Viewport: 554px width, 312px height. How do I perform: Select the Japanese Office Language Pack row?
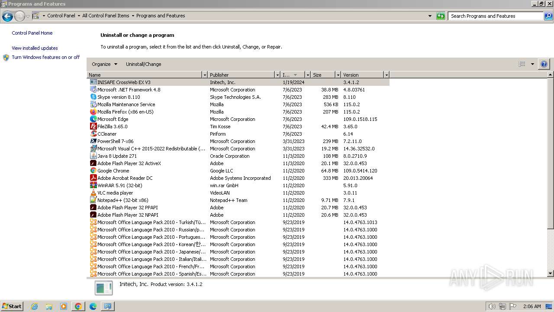click(238, 252)
